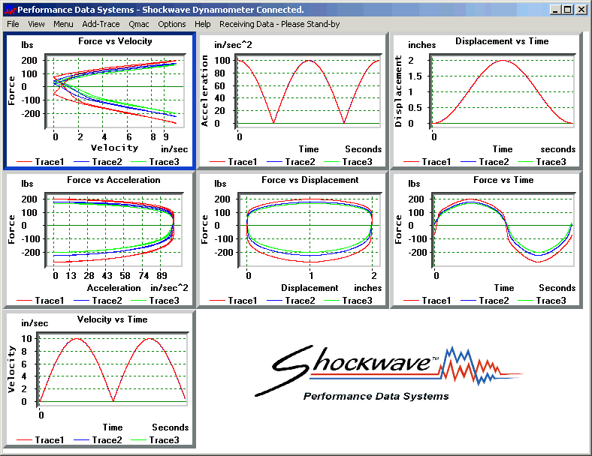Click Trace2 legend in Acceleration graph
Screen dimensions: 592x456
pos(291,162)
